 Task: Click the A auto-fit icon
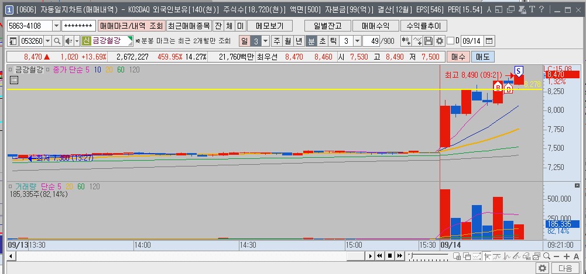(576, 256)
